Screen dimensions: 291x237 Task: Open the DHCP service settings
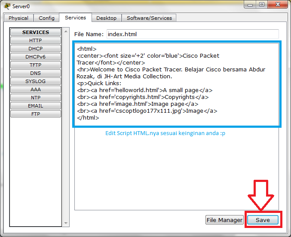(36, 49)
